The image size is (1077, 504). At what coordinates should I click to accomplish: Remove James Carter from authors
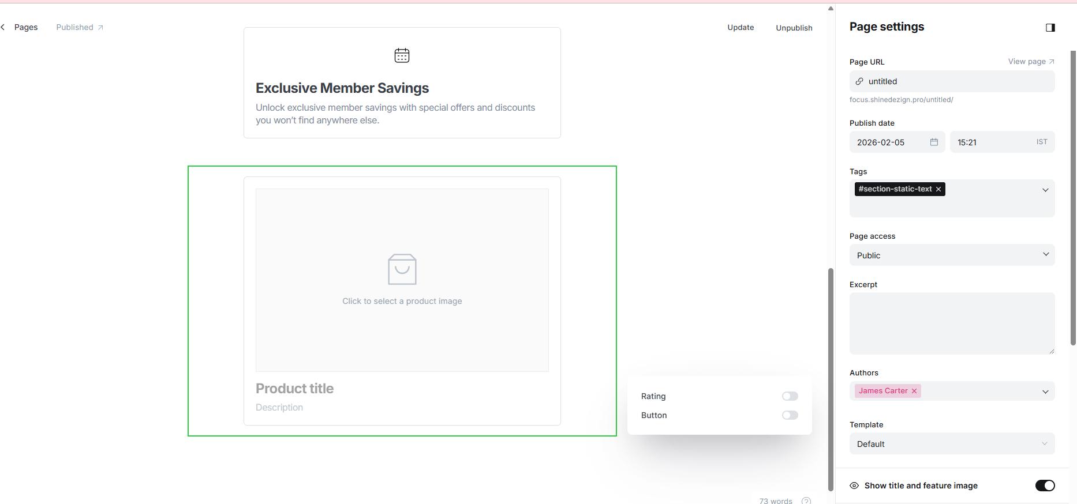[914, 391]
